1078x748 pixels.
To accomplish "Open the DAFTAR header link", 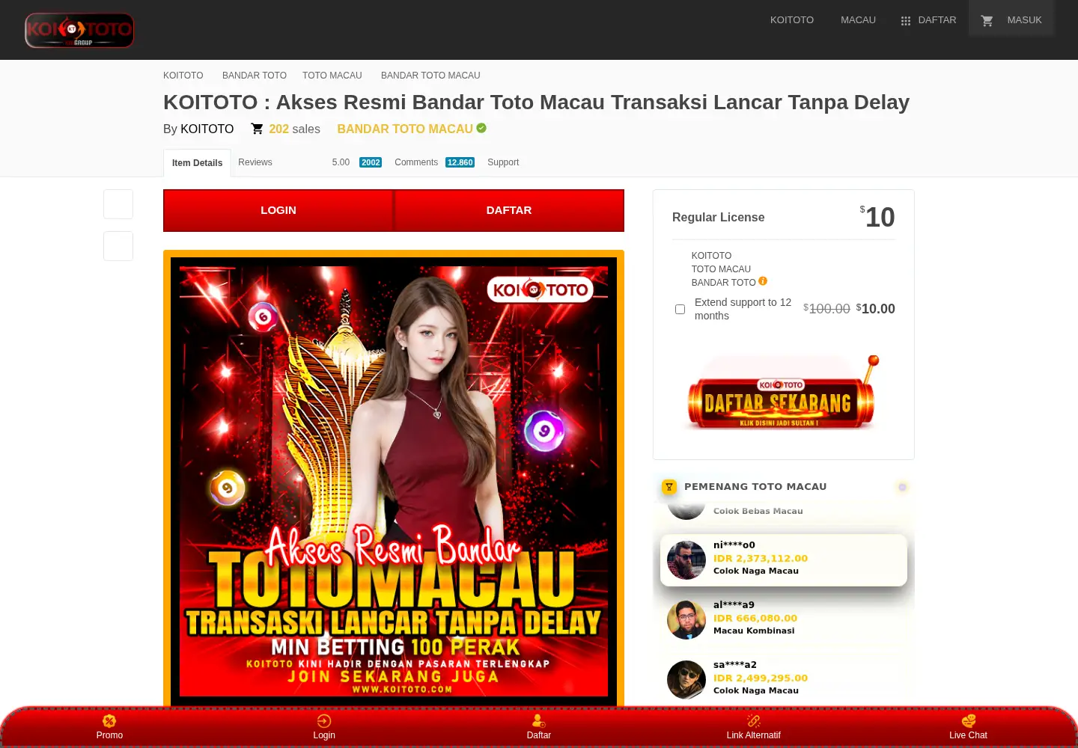I will tap(937, 20).
